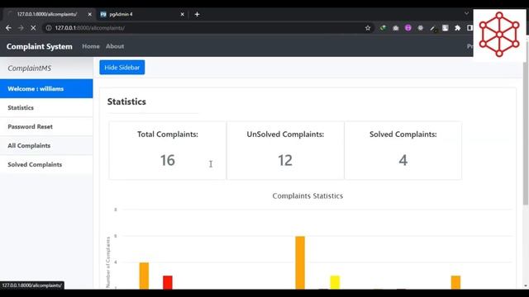The width and height of the screenshot is (529, 297).
Task: Click the yellow chart bar
Action: pos(335,282)
